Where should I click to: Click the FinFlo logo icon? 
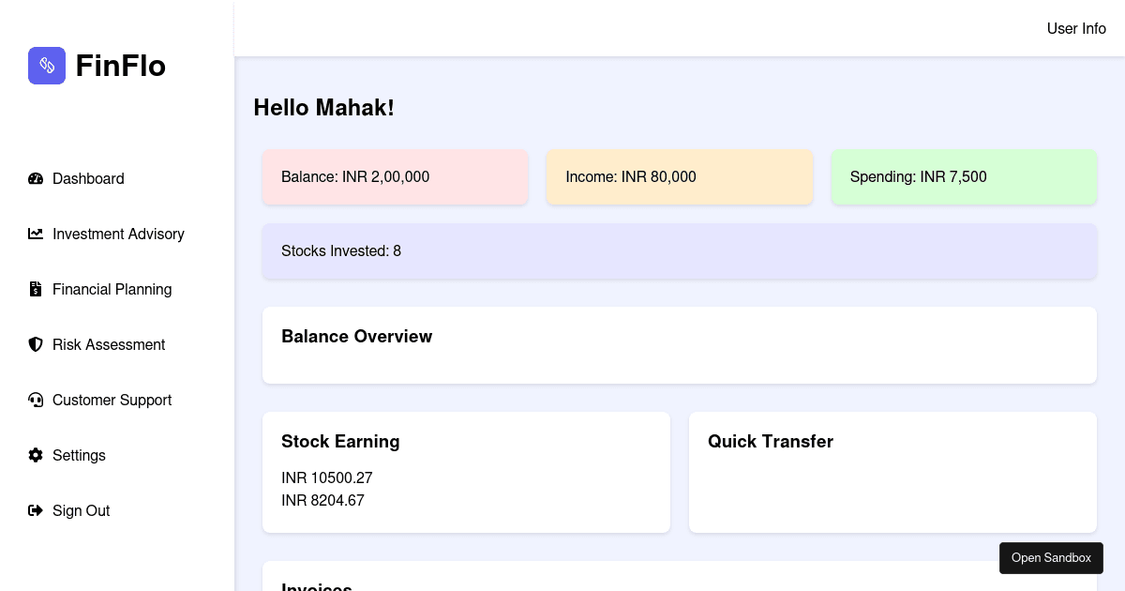47,66
